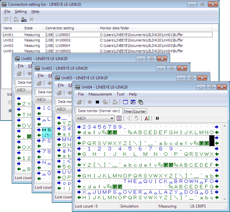Open the ASCII dropdown in Unit01 window
The image size is (230, 212).
(23, 90)
